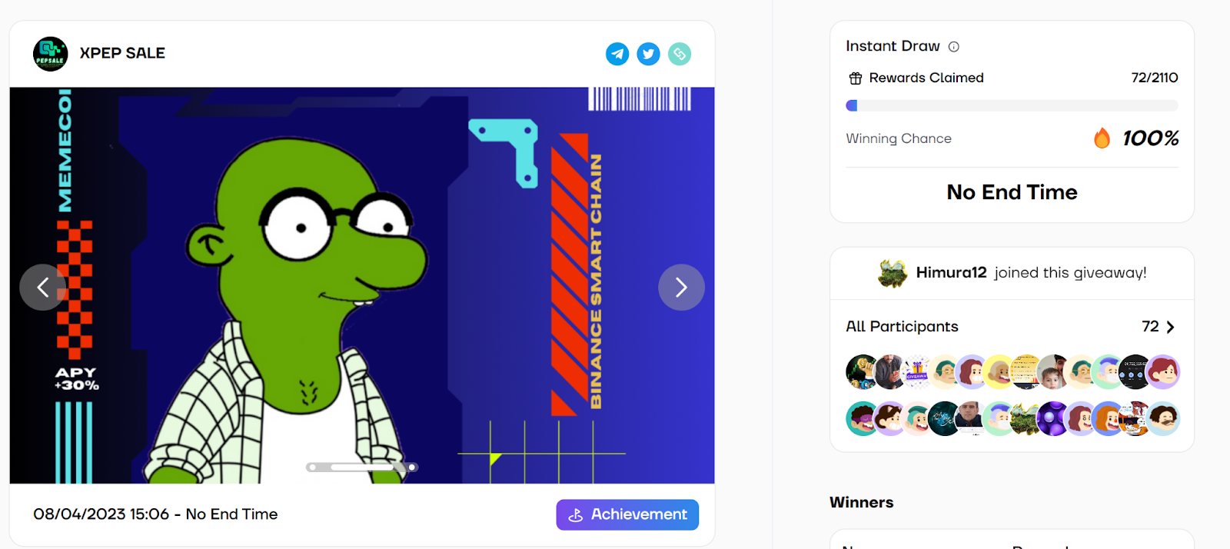Screen dimensions: 1230x549
Task: Click the flame icon beside 100%
Action: [x=1102, y=138]
